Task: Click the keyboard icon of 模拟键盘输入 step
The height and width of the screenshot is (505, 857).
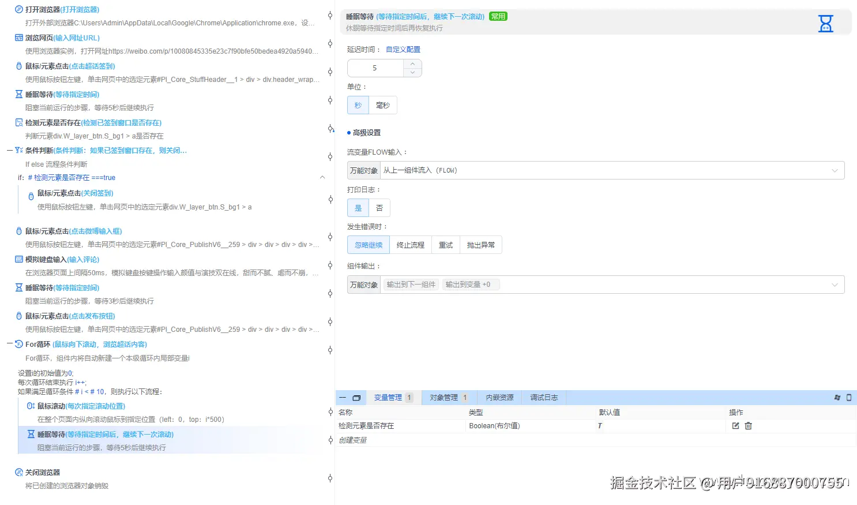Action: [x=19, y=260]
